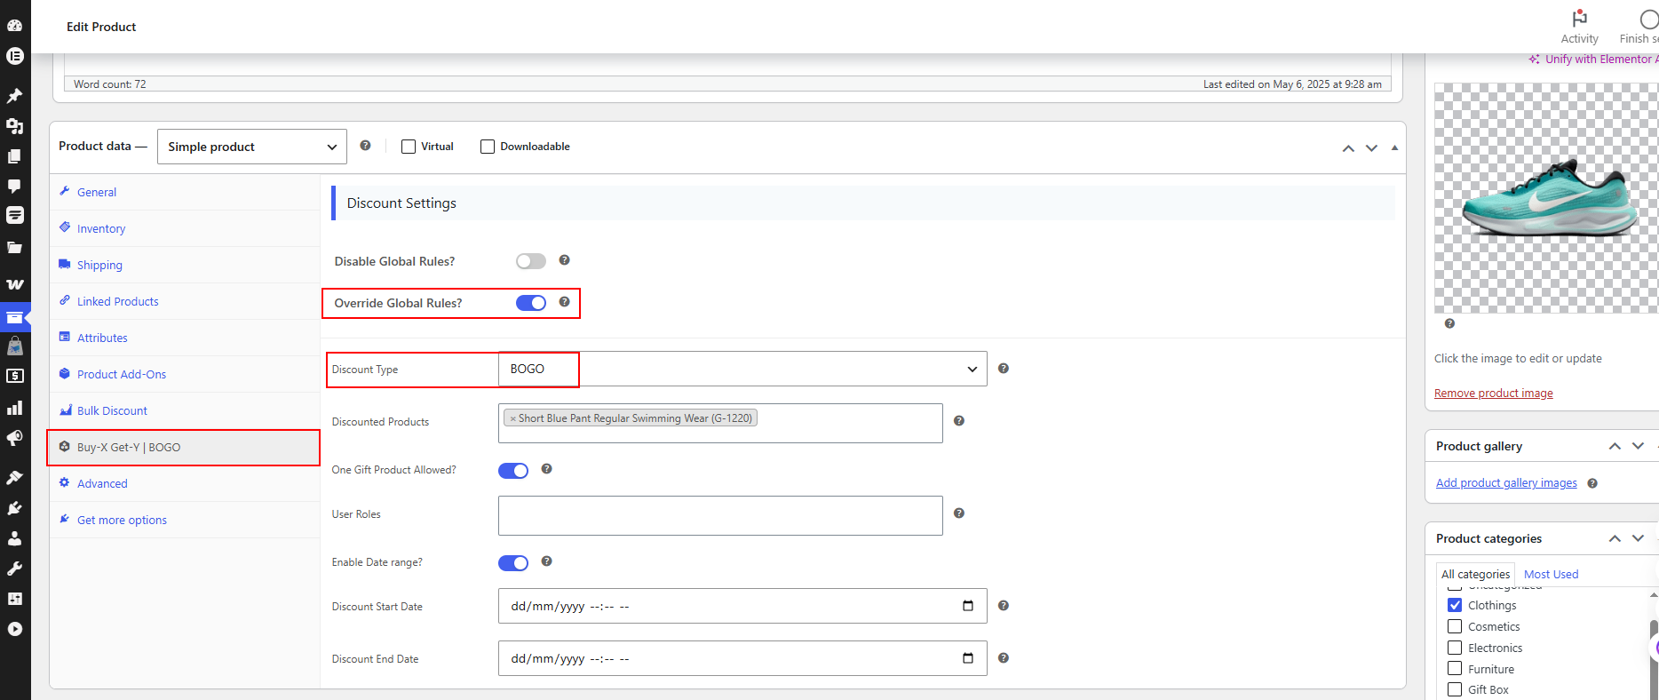This screenshot has width=1659, height=700.
Task: Open Plugins plug icon in sidebar
Action: coord(15,508)
